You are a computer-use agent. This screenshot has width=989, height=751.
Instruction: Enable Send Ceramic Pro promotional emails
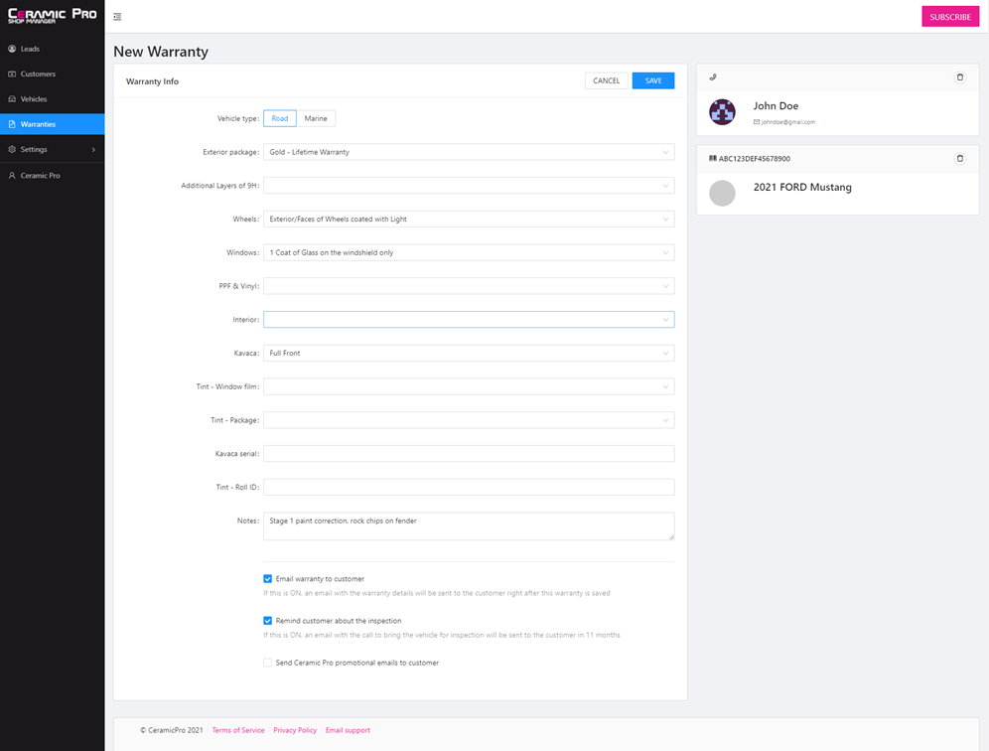click(x=267, y=663)
